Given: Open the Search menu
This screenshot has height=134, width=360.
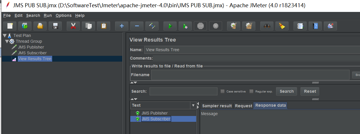Looking at the screenshot, I should (33, 15).
